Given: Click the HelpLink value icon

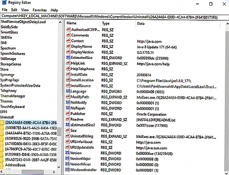Looking at the screenshot, I should tap(68, 63).
